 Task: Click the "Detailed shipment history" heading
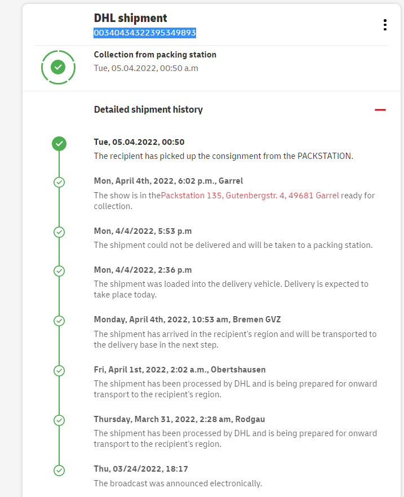coord(148,110)
